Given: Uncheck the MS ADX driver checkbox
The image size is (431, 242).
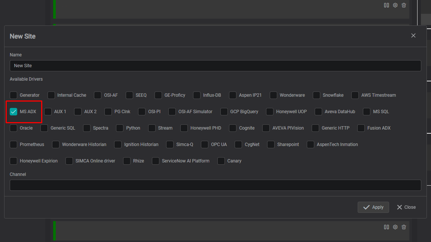Looking at the screenshot, I should pyautogui.click(x=14, y=112).
